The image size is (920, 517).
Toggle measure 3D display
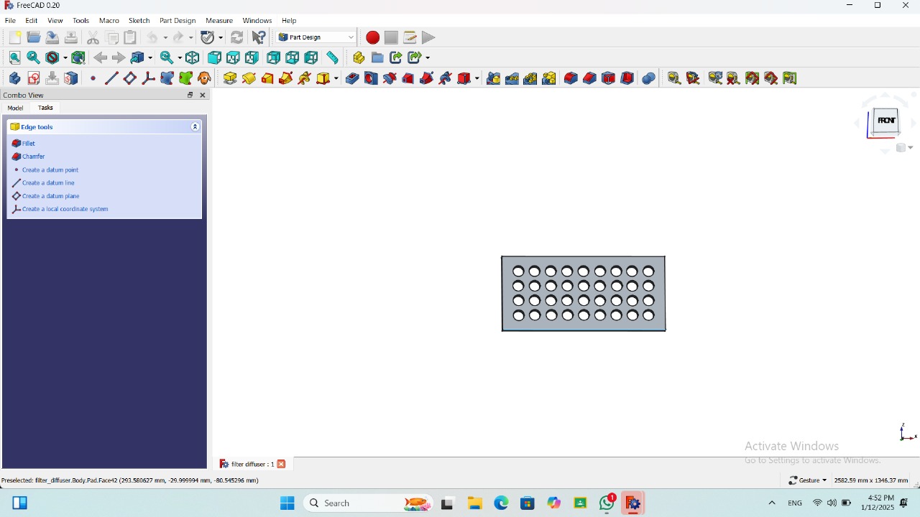(771, 78)
